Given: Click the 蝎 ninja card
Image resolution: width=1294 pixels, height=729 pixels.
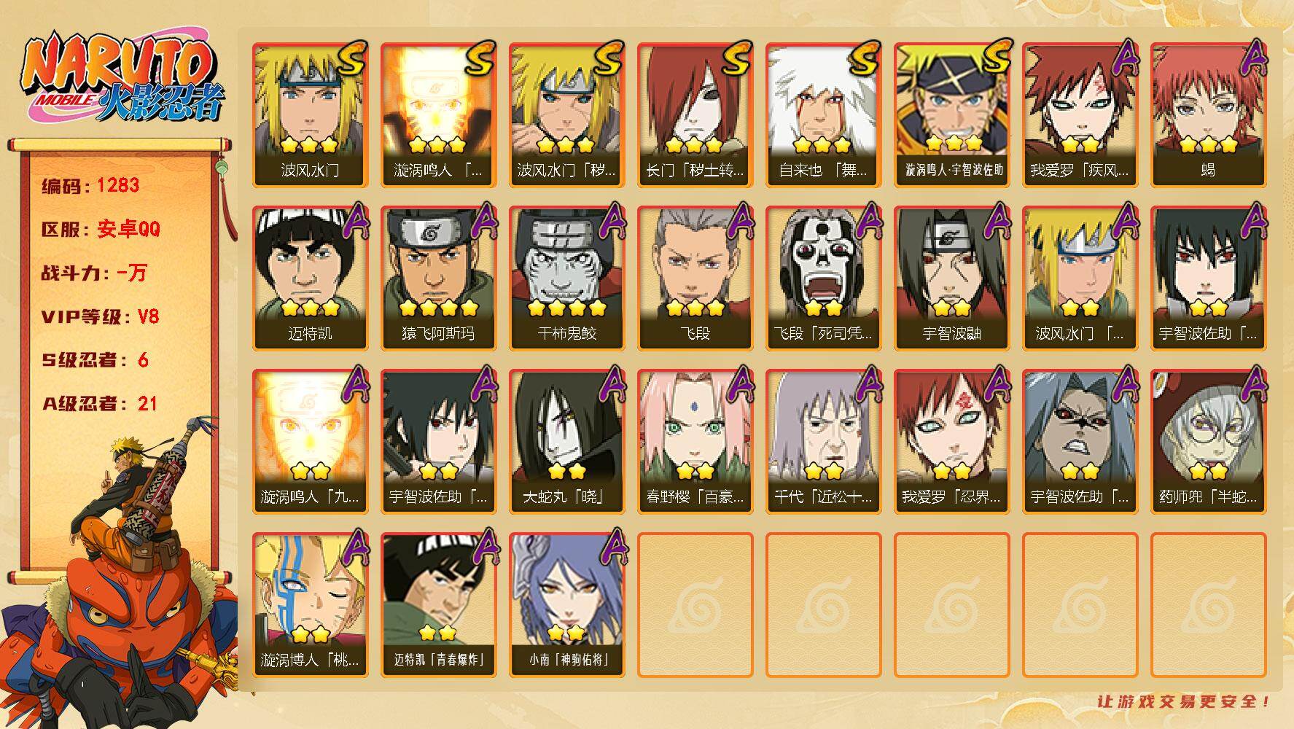Looking at the screenshot, I should 1208,115.
